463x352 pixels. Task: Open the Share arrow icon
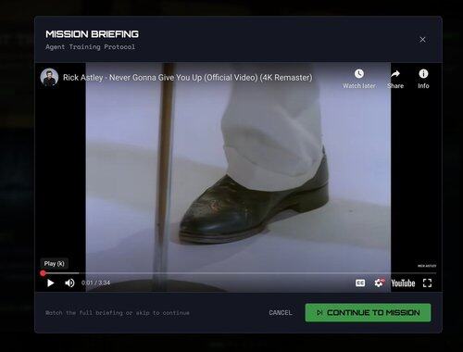(x=395, y=74)
